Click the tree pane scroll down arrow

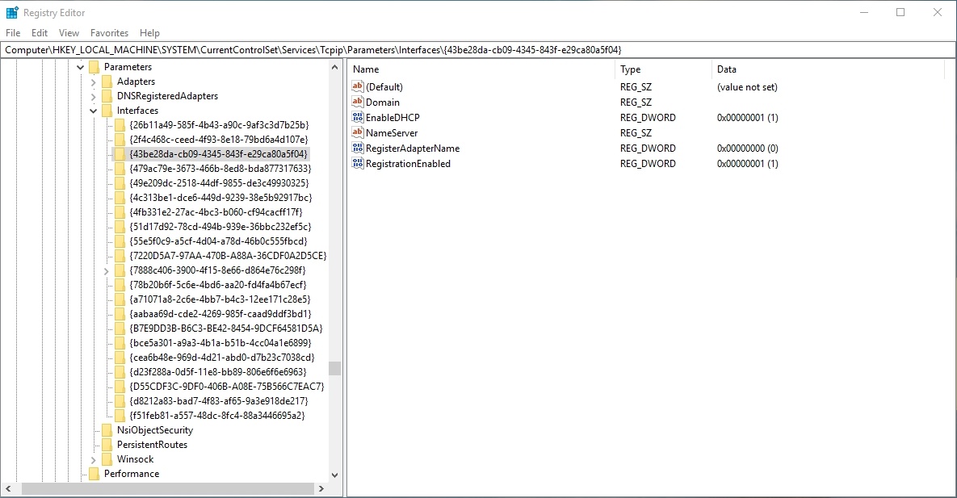point(335,475)
